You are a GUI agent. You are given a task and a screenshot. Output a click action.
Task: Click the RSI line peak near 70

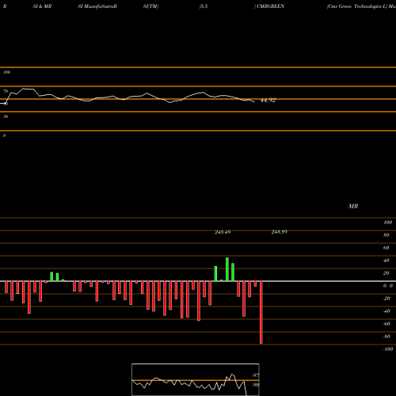[x=24, y=89]
